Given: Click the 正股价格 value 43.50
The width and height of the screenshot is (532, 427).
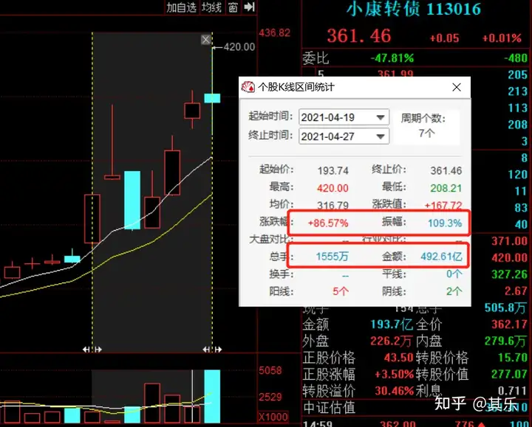Looking at the screenshot, I should 398,358.
